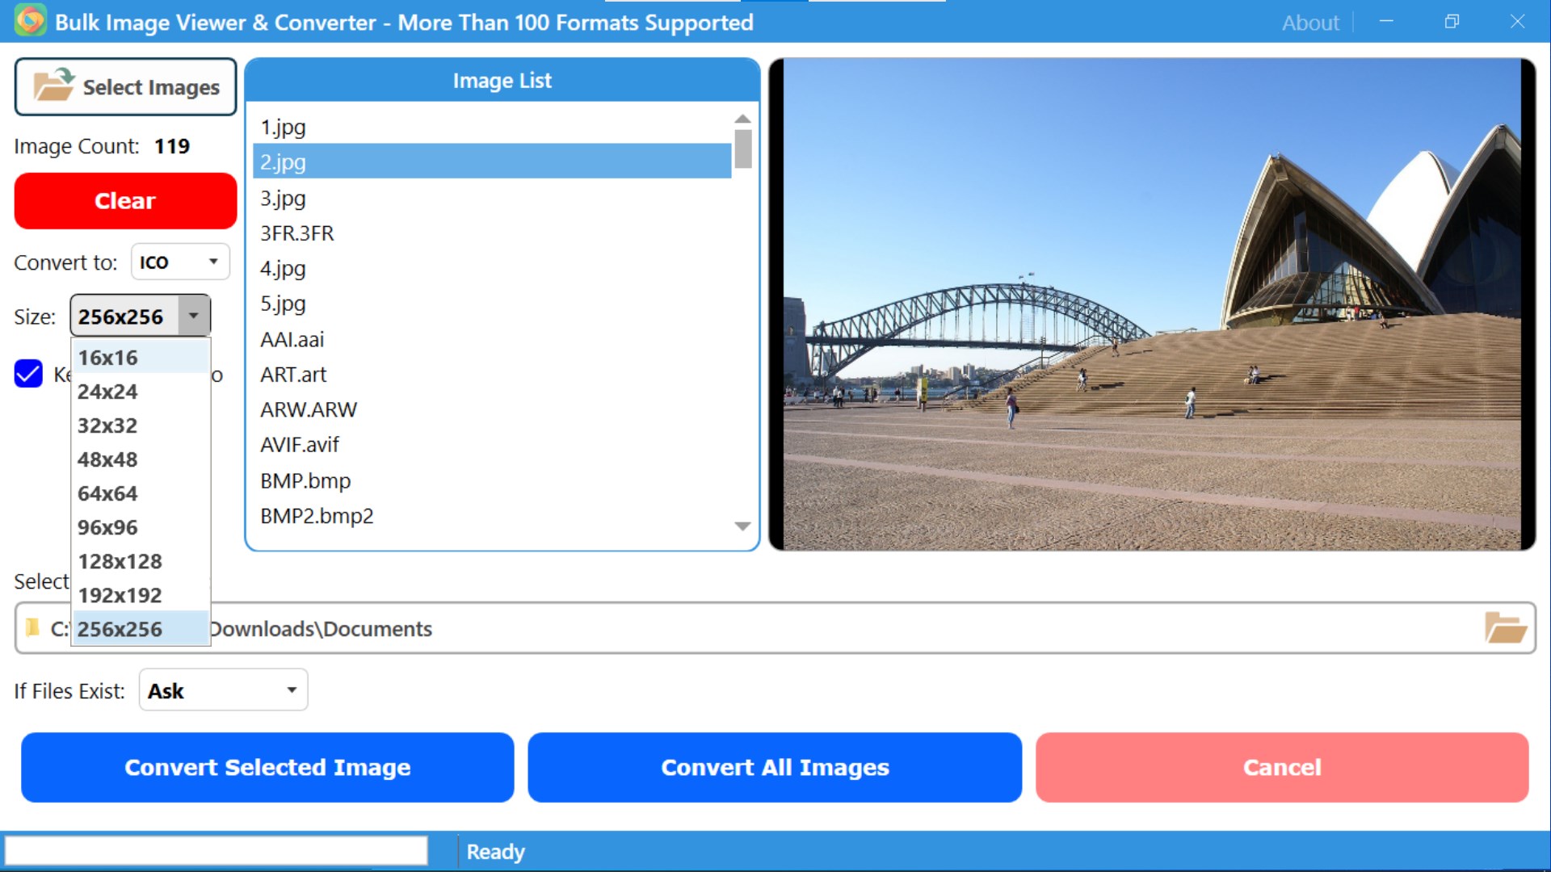The width and height of the screenshot is (1551, 872).
Task: Open the About link
Action: click(1309, 23)
